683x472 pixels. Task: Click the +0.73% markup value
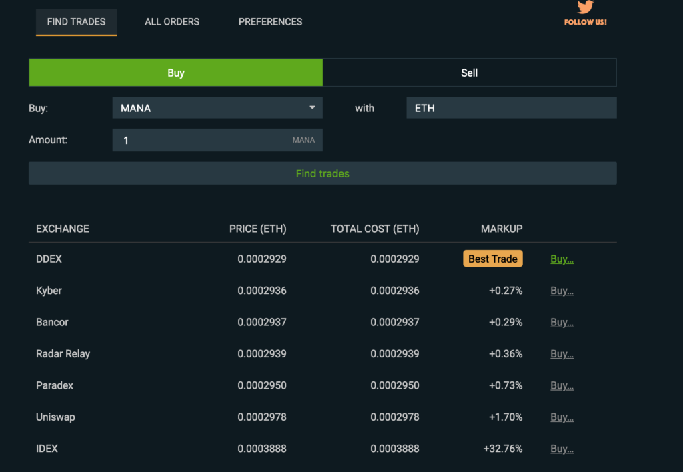click(x=506, y=385)
